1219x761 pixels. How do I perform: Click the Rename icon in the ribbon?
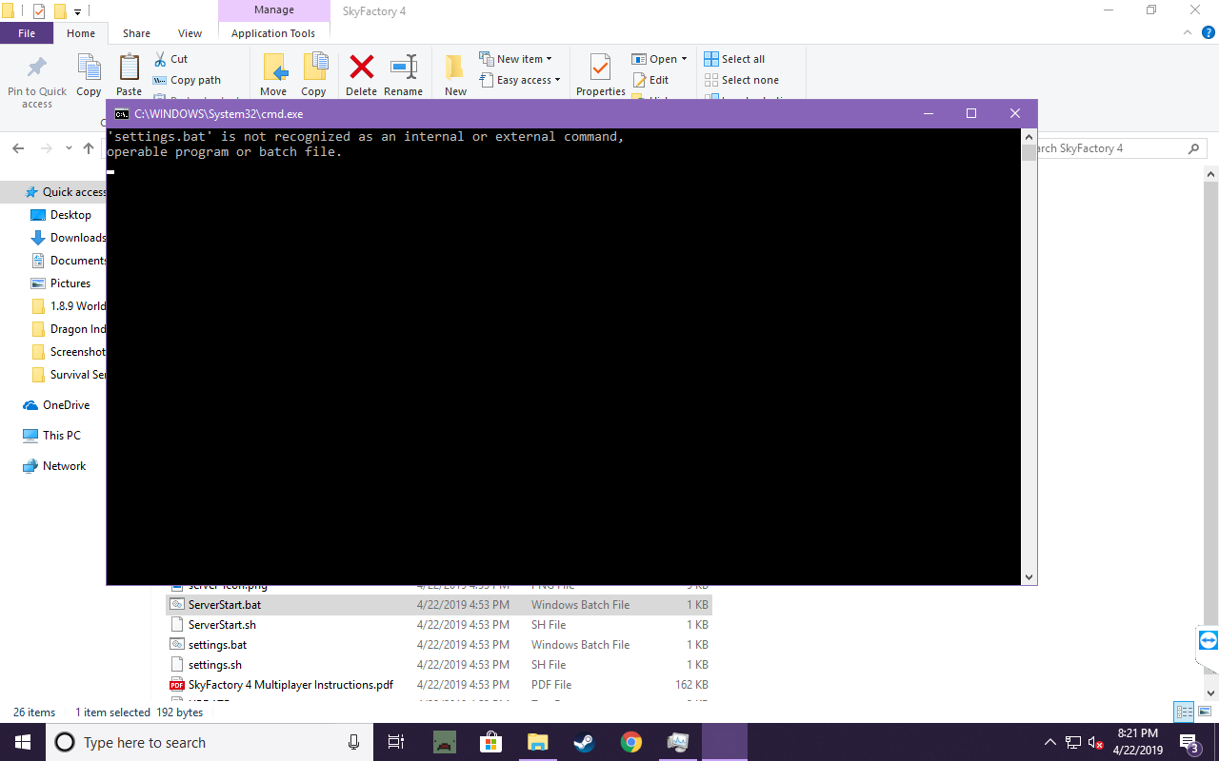click(404, 67)
